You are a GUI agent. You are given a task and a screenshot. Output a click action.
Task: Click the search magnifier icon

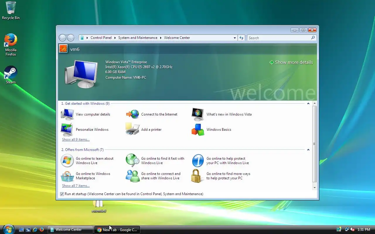coord(313,38)
